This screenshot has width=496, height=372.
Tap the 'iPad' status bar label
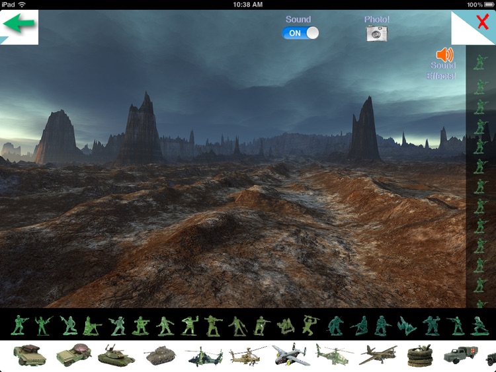(8, 5)
